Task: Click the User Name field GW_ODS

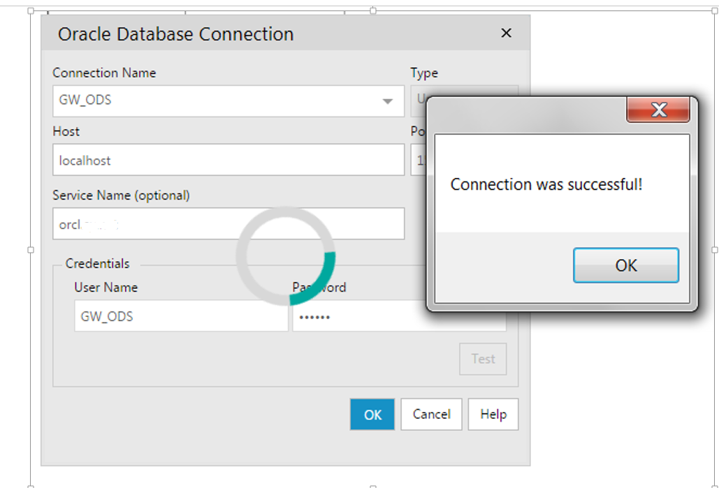Action: 181,316
